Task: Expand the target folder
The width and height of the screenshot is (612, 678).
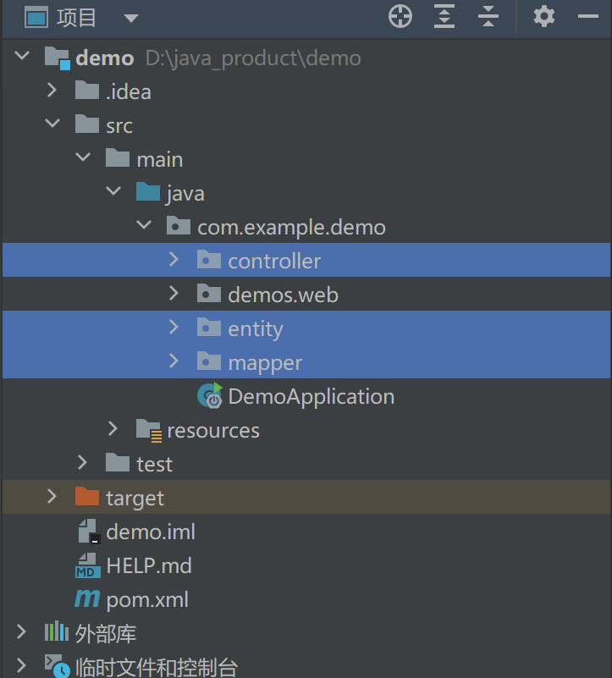Action: (52, 498)
